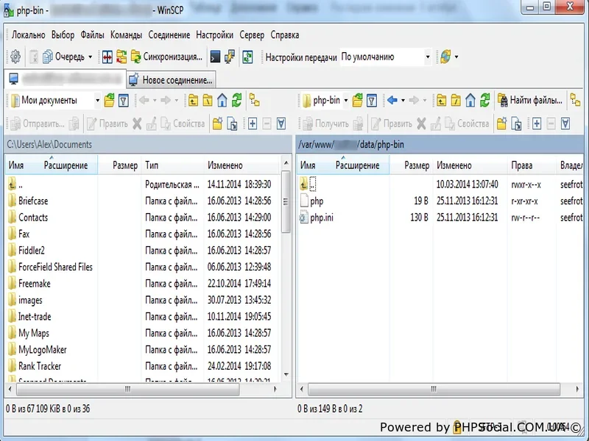Switch to the Новое соединение tab
Viewport: 589px width, 441px height.
tap(170, 80)
